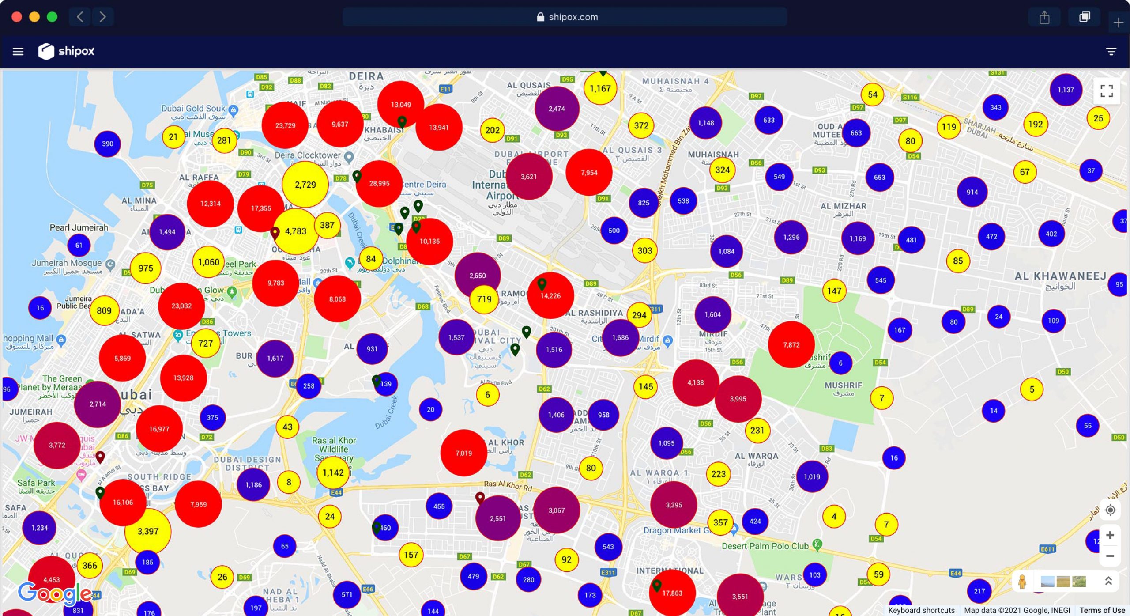Select the 12,314 red cluster
Viewport: 1130px width, 616px height.
(210, 204)
